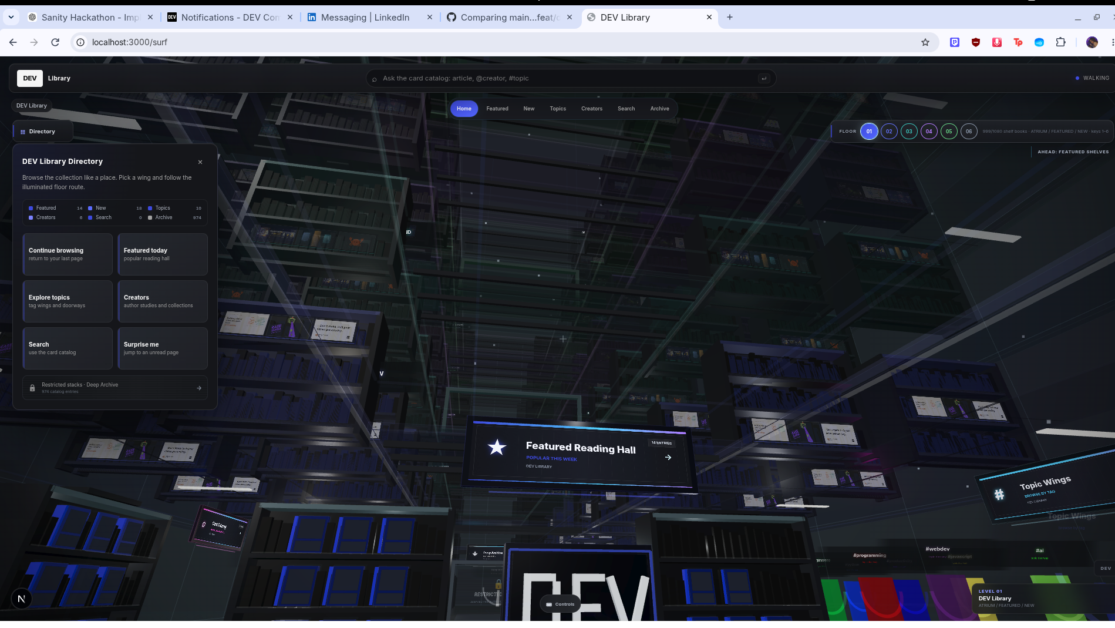Click the #programming topic label
1115x628 pixels.
[x=870, y=555]
